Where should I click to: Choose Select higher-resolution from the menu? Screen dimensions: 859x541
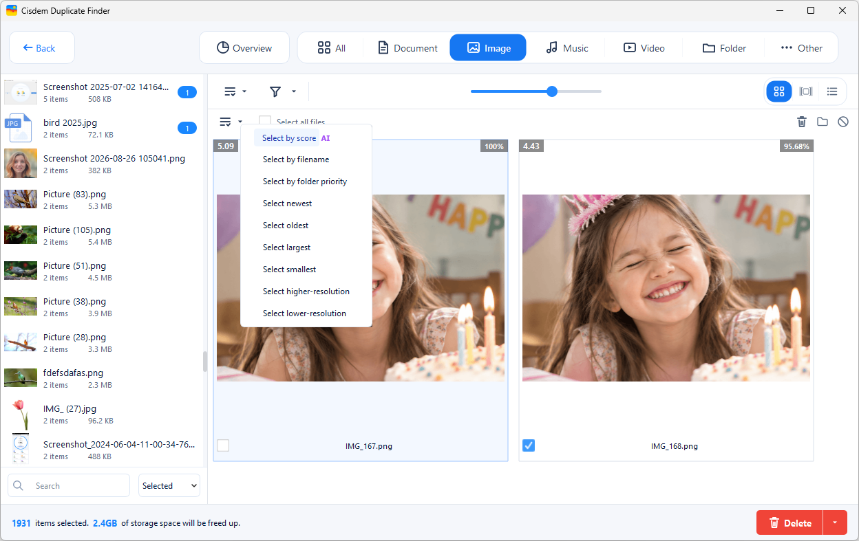click(306, 291)
